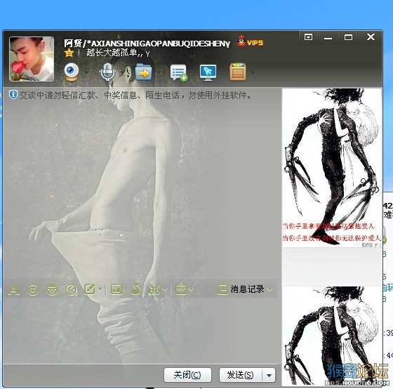Share music with the note icon
393x389 pixels.
coord(136,289)
